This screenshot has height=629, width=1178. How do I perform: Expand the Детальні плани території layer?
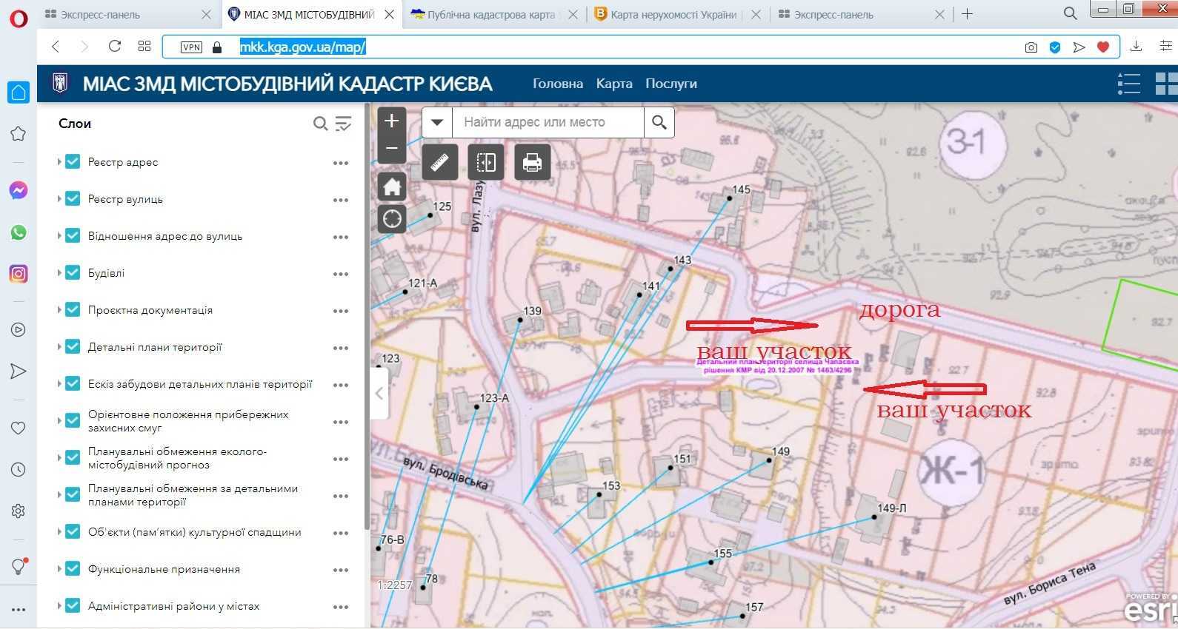(59, 347)
